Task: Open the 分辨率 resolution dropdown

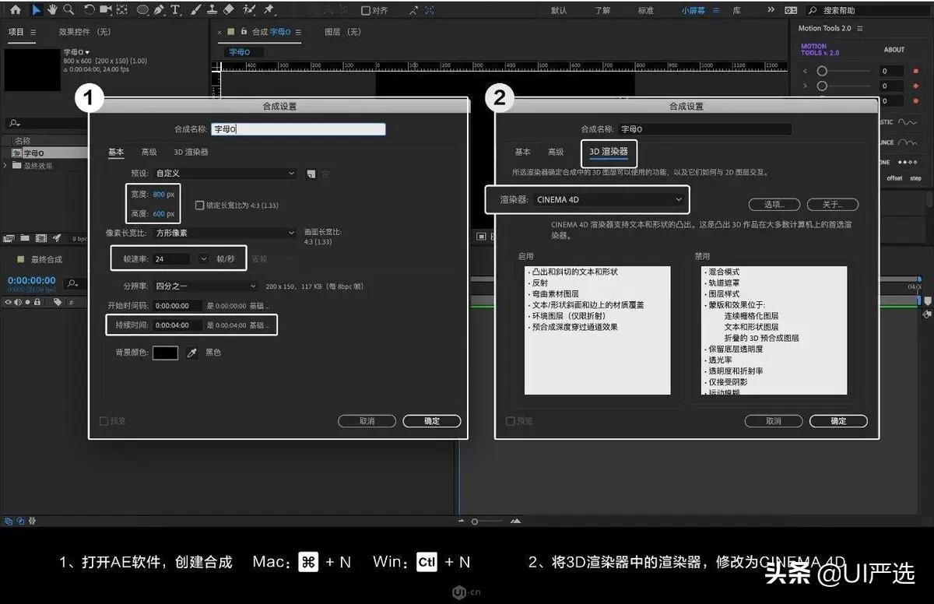Action: click(x=204, y=286)
